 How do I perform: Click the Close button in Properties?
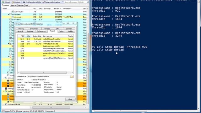[x=70, y=99]
